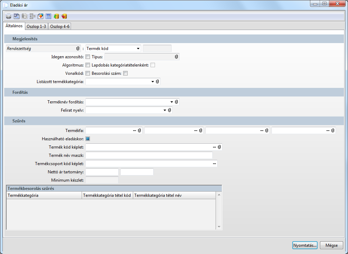348x254 pixels.
Task: Click the database icon with green arrow
Action: [56, 16]
